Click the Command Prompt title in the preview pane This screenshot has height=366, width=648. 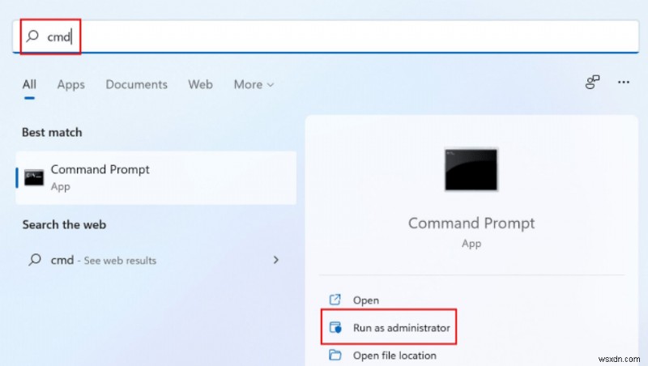pos(471,223)
